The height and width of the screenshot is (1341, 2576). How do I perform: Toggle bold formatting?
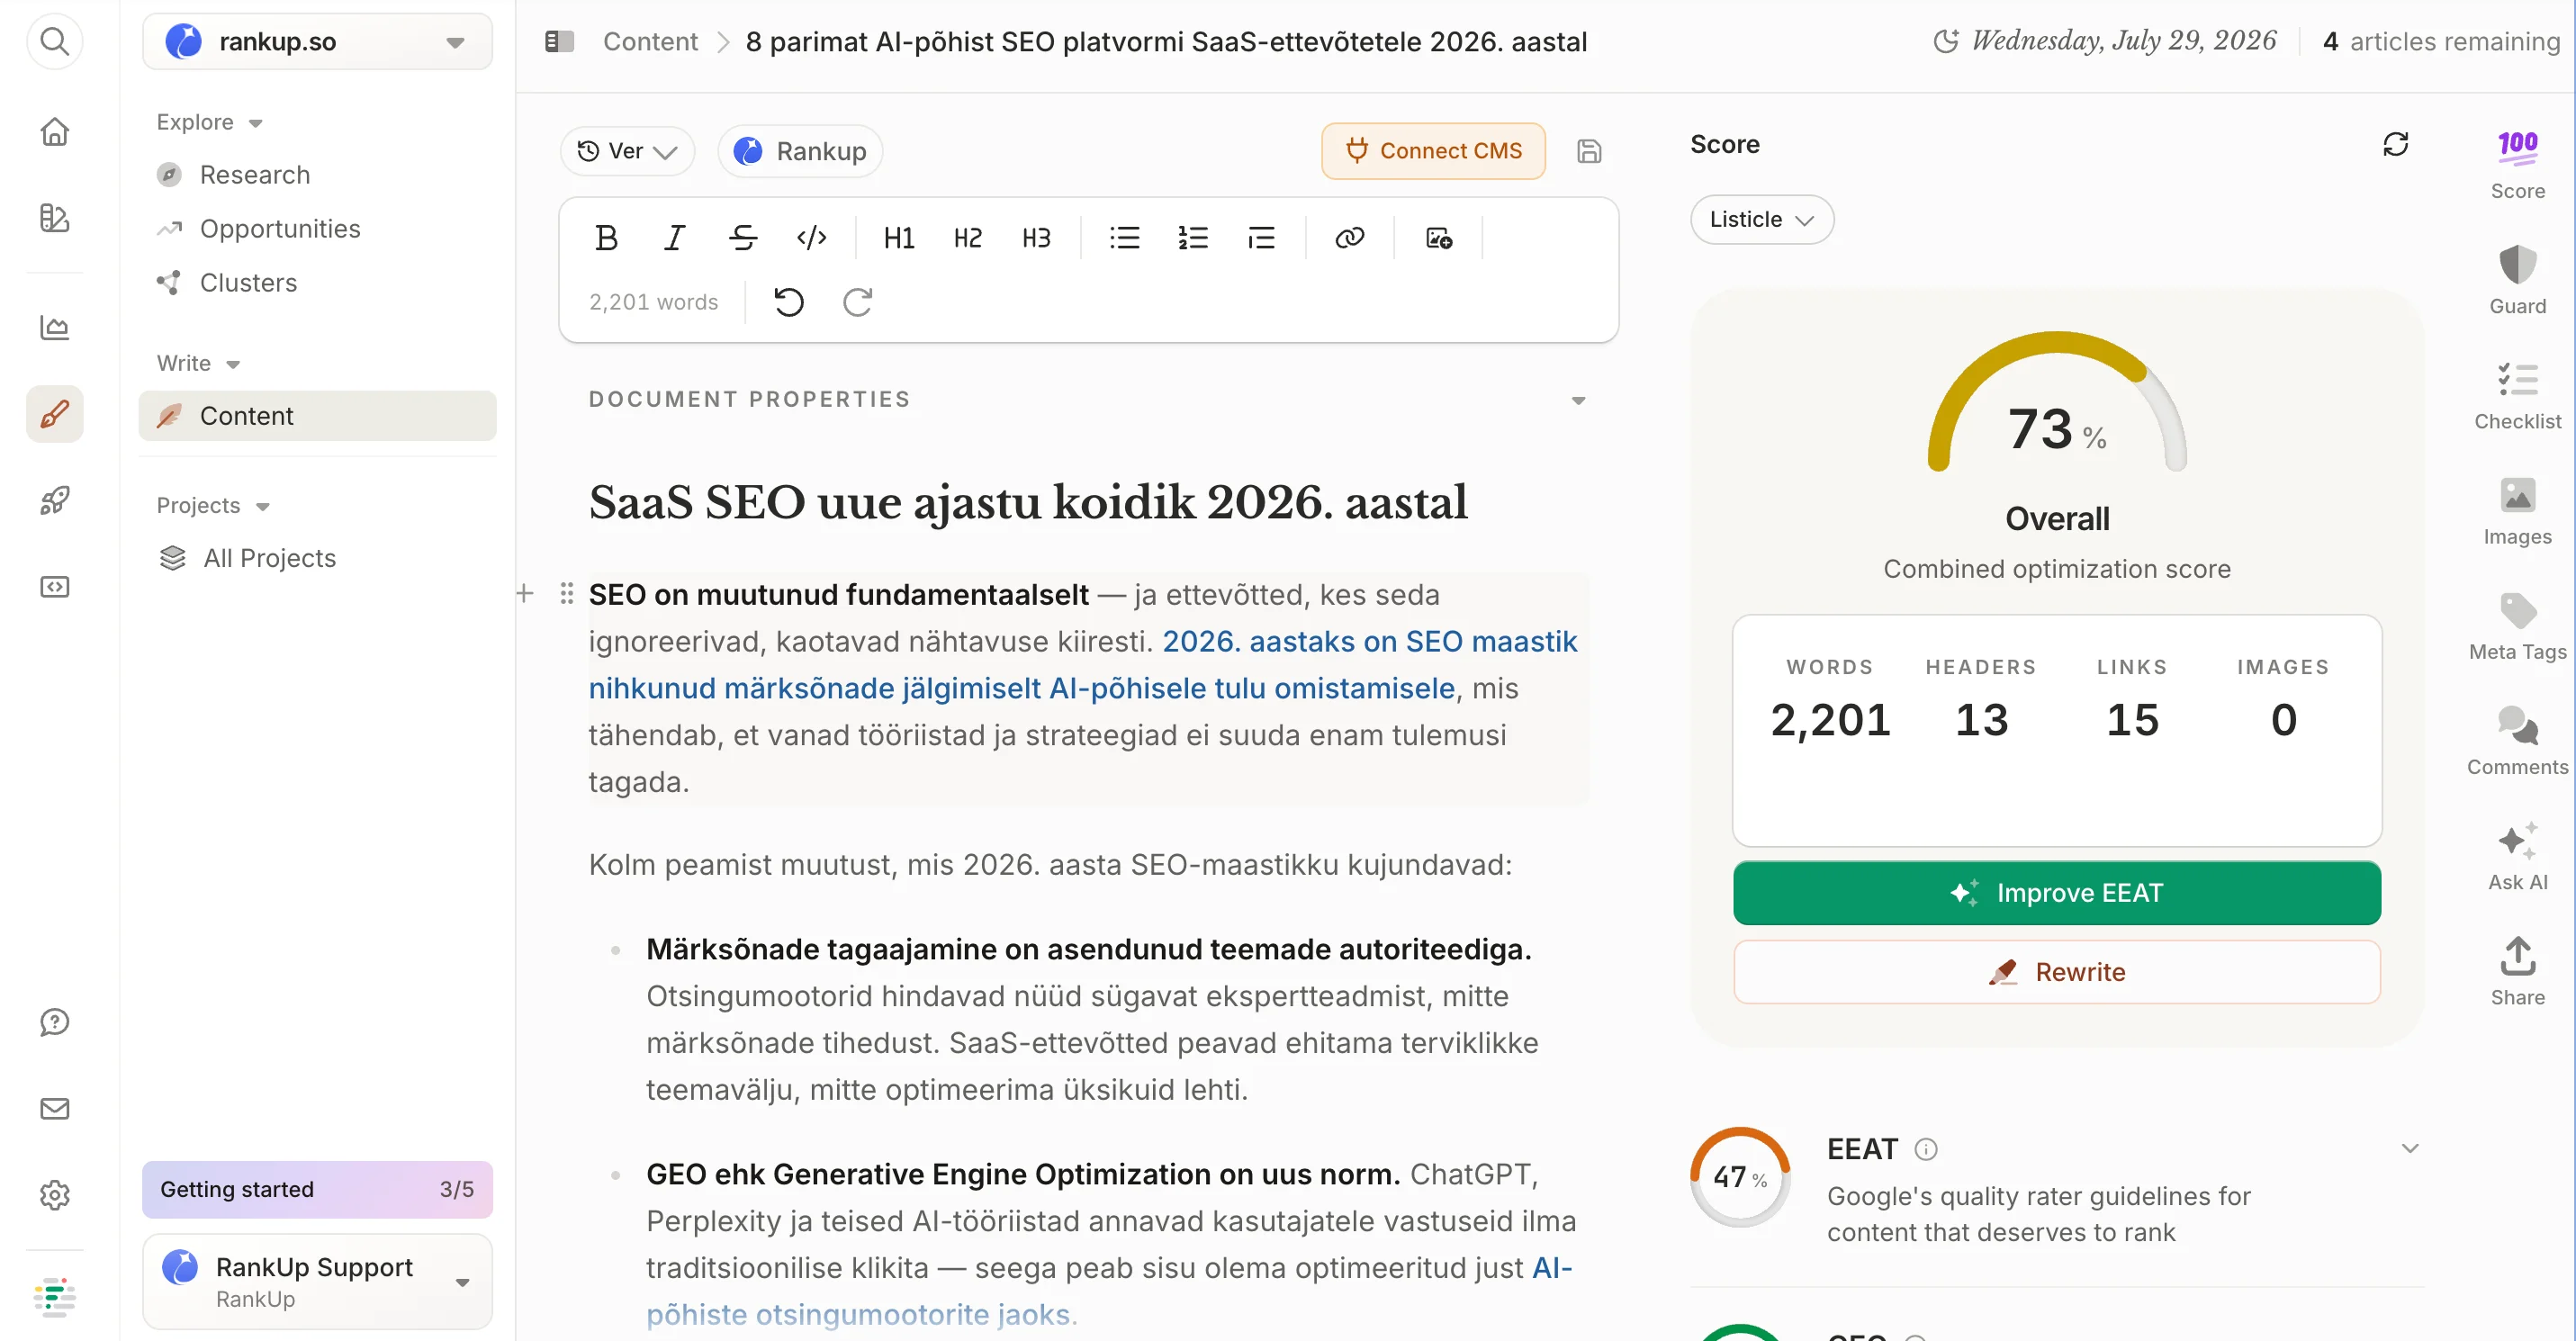pyautogui.click(x=606, y=238)
